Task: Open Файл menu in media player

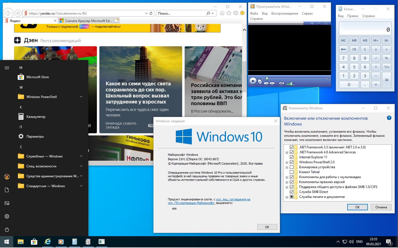Action: coord(254,13)
